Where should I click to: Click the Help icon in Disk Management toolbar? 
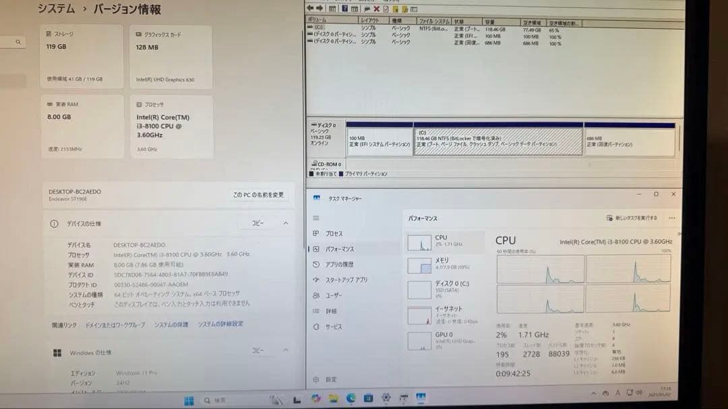(x=344, y=8)
